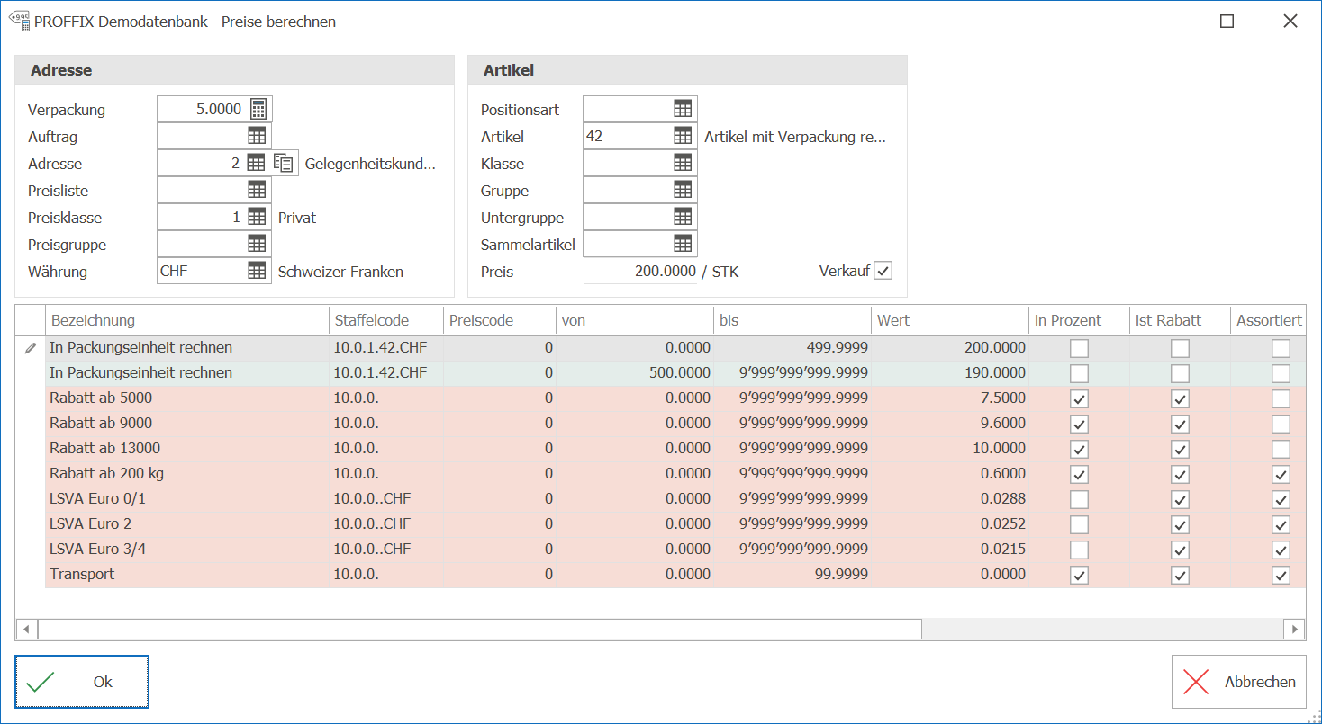Open the Artikel lookup table icon
This screenshot has width=1322, height=724.
click(684, 137)
